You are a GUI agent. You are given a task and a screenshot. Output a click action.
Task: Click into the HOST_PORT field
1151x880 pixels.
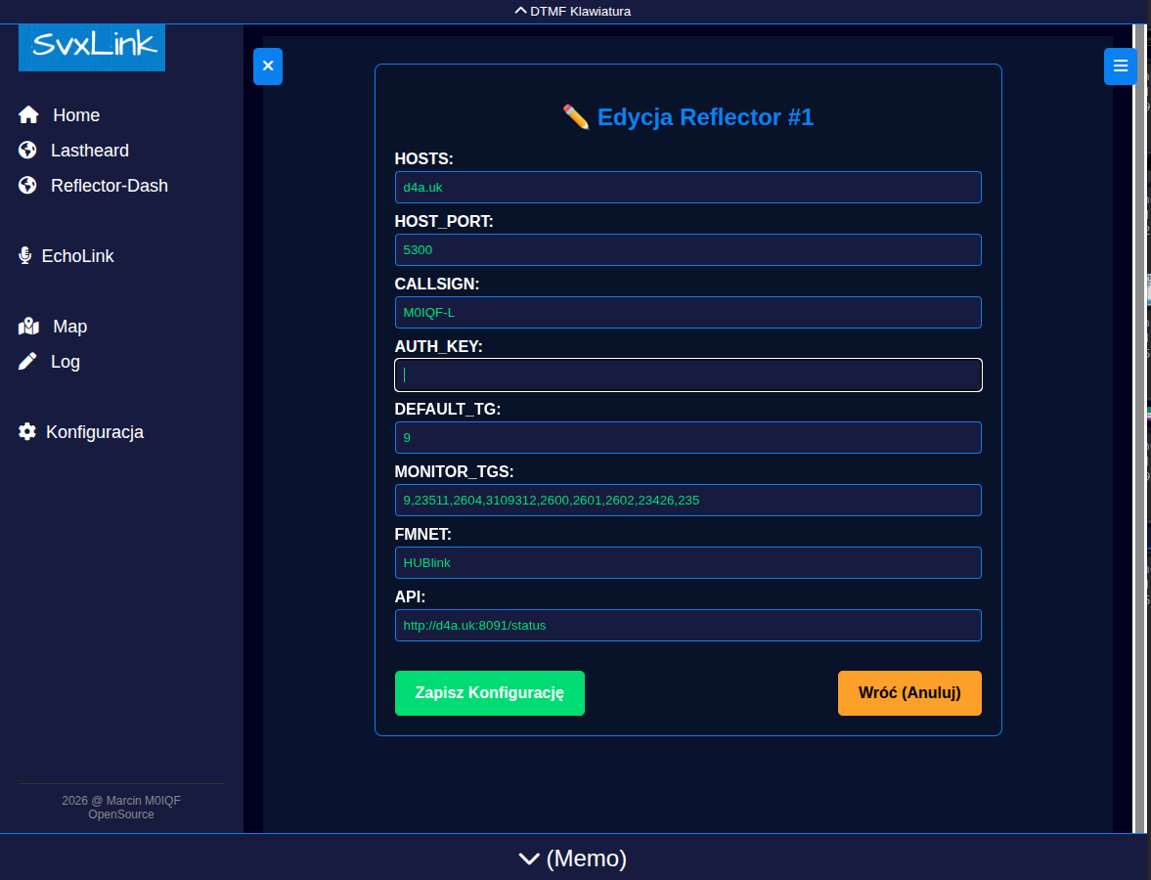point(687,250)
